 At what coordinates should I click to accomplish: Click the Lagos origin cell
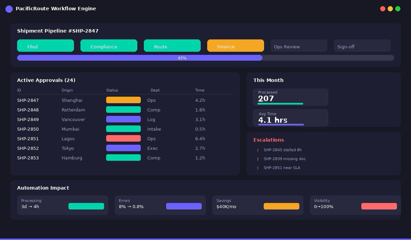[68, 139]
